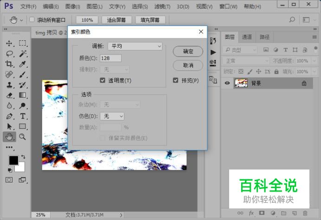Screen dimensions: 321x220
Task: Select the Path Selection tool
Action: pyautogui.click(x=9, y=126)
